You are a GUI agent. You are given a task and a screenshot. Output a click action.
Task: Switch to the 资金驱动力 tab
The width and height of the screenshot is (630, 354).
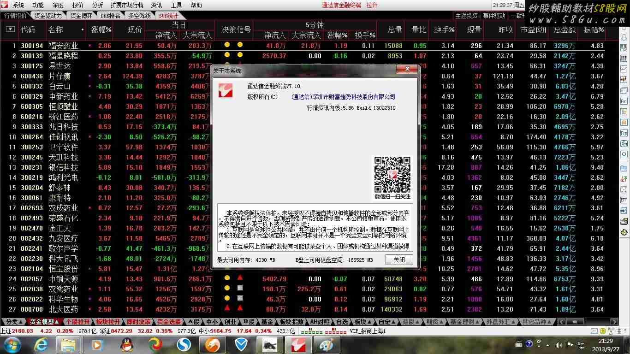(x=48, y=15)
